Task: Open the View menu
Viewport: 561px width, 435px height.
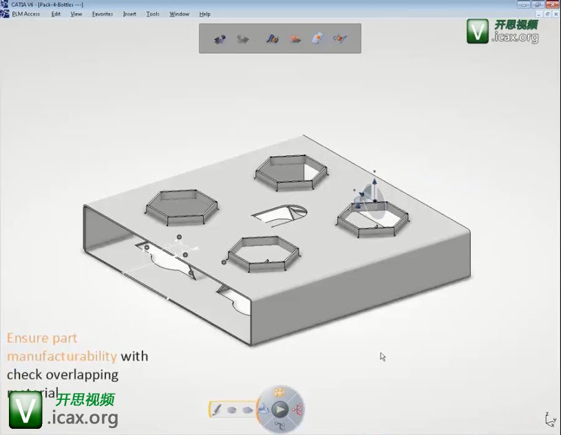Action: 76,14
